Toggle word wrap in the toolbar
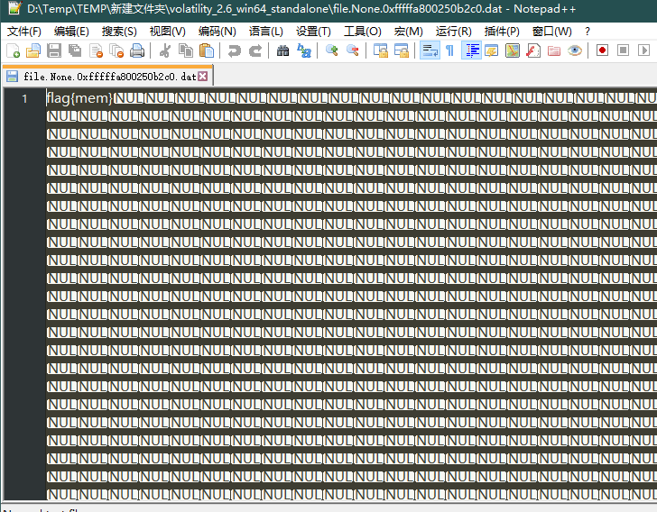657x512 pixels. [430, 50]
